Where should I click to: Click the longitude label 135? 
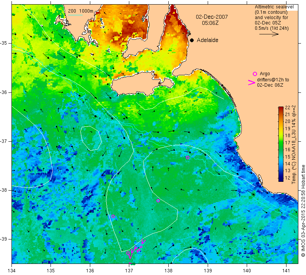(51, 270)
